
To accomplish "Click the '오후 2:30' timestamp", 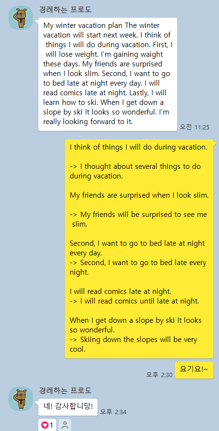I will 159,374.
